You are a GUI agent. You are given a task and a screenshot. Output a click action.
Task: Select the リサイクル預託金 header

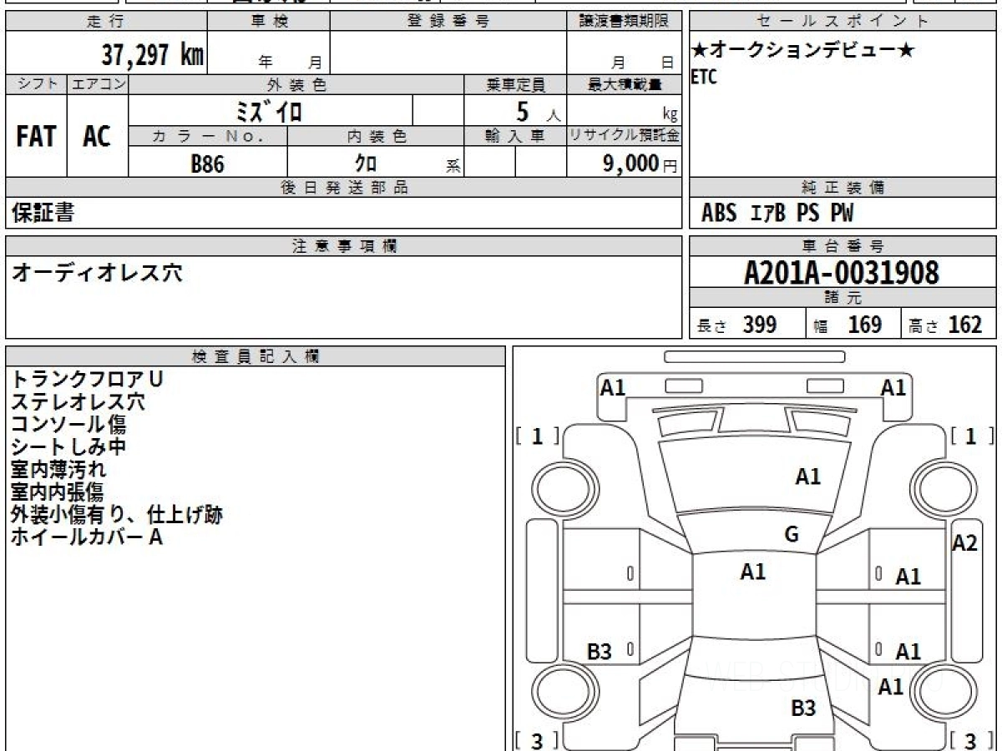(624, 136)
